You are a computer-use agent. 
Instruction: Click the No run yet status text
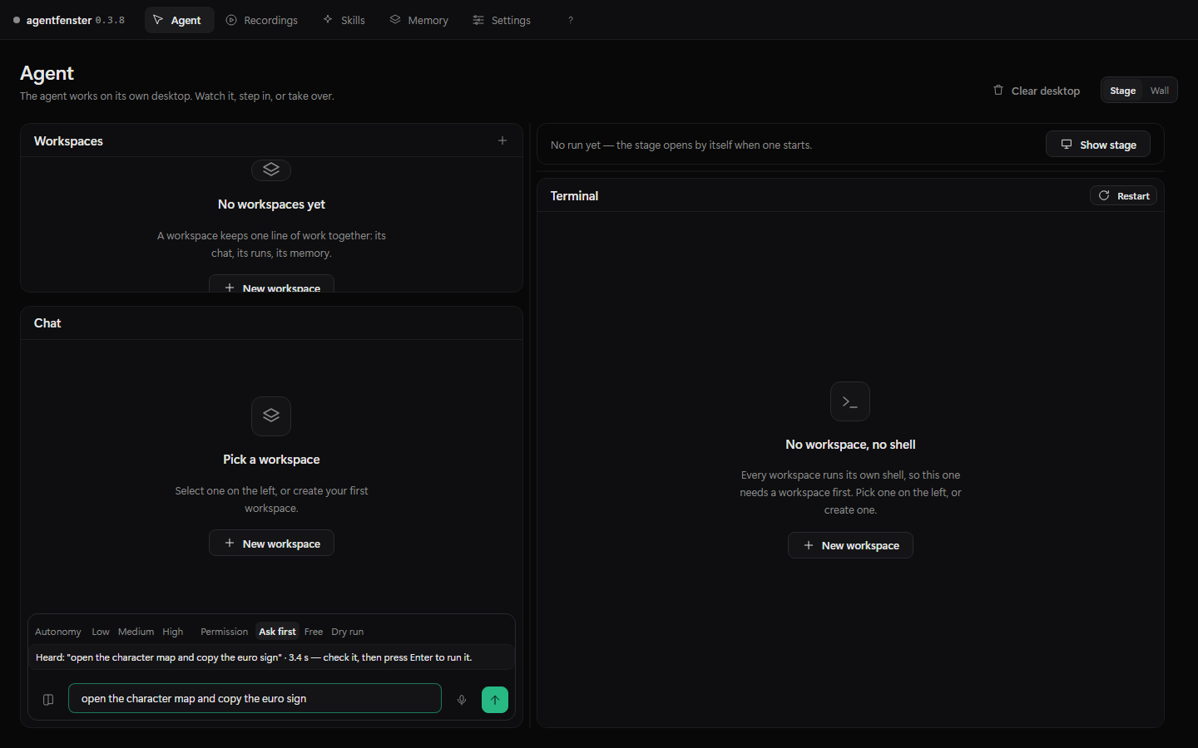click(x=681, y=145)
